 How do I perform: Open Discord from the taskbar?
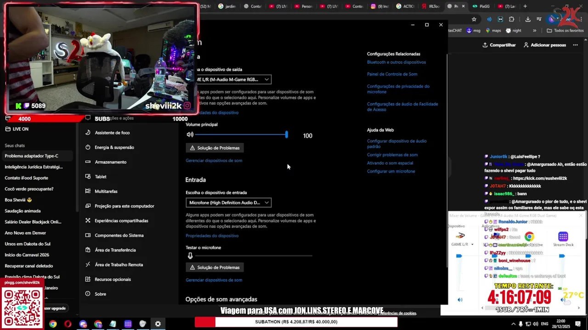83,324
